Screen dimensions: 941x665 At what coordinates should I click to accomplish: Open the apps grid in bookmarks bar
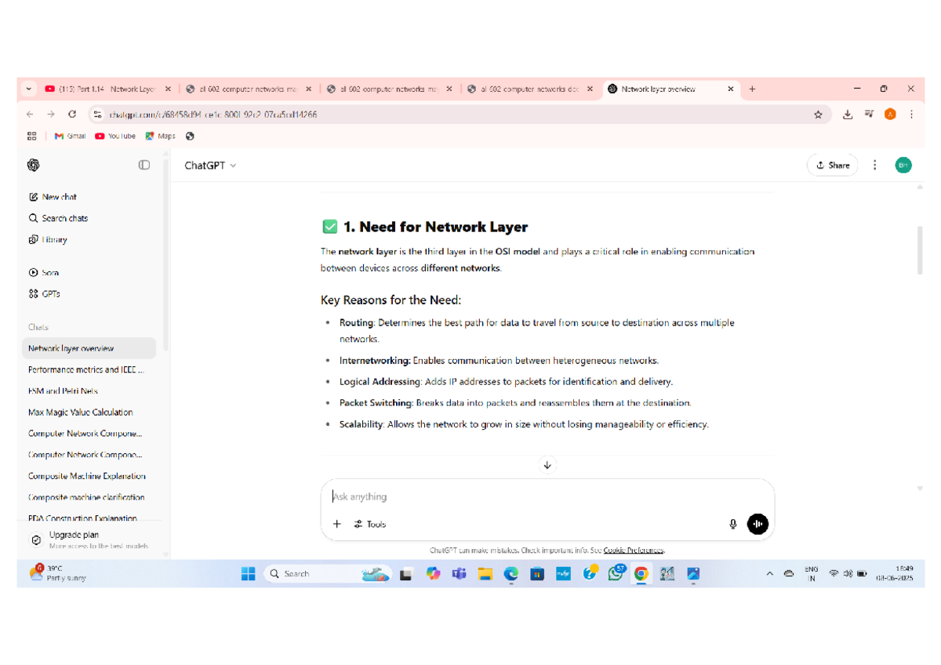pyautogui.click(x=31, y=136)
